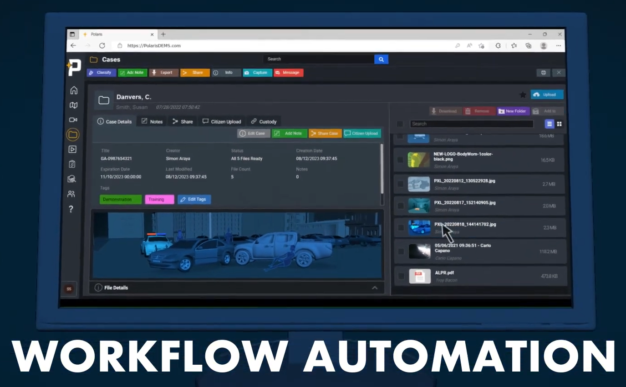The height and width of the screenshot is (387, 626).
Task: Open the analytics search icon in the sidebar
Action: tap(71, 179)
